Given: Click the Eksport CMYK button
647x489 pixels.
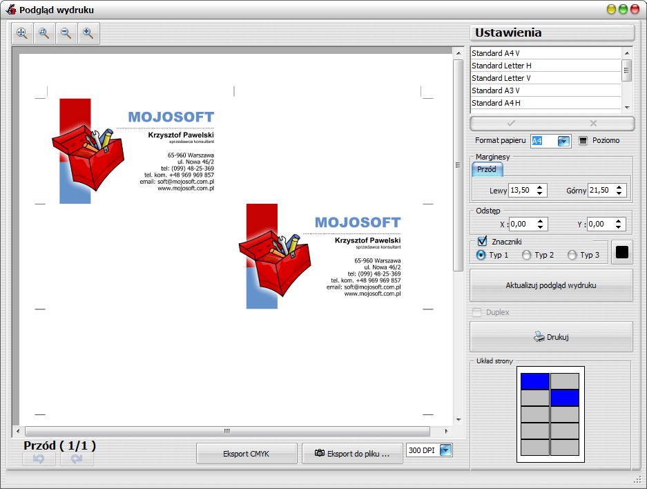Looking at the screenshot, I should pos(247,454).
